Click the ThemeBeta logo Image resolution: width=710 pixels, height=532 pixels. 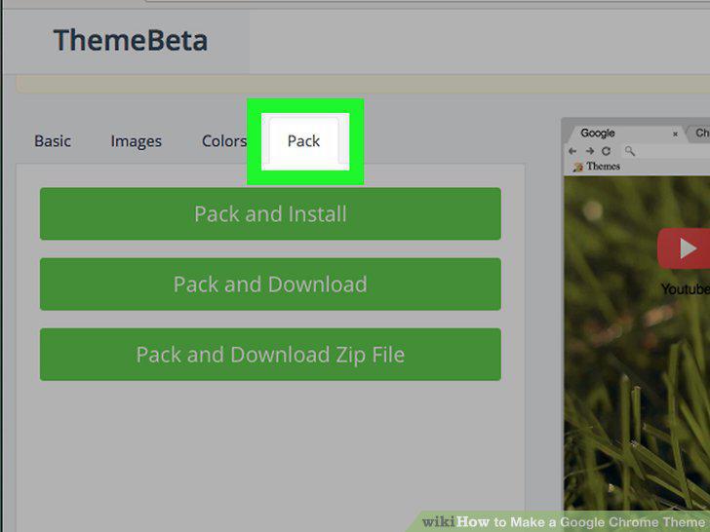coord(131,40)
